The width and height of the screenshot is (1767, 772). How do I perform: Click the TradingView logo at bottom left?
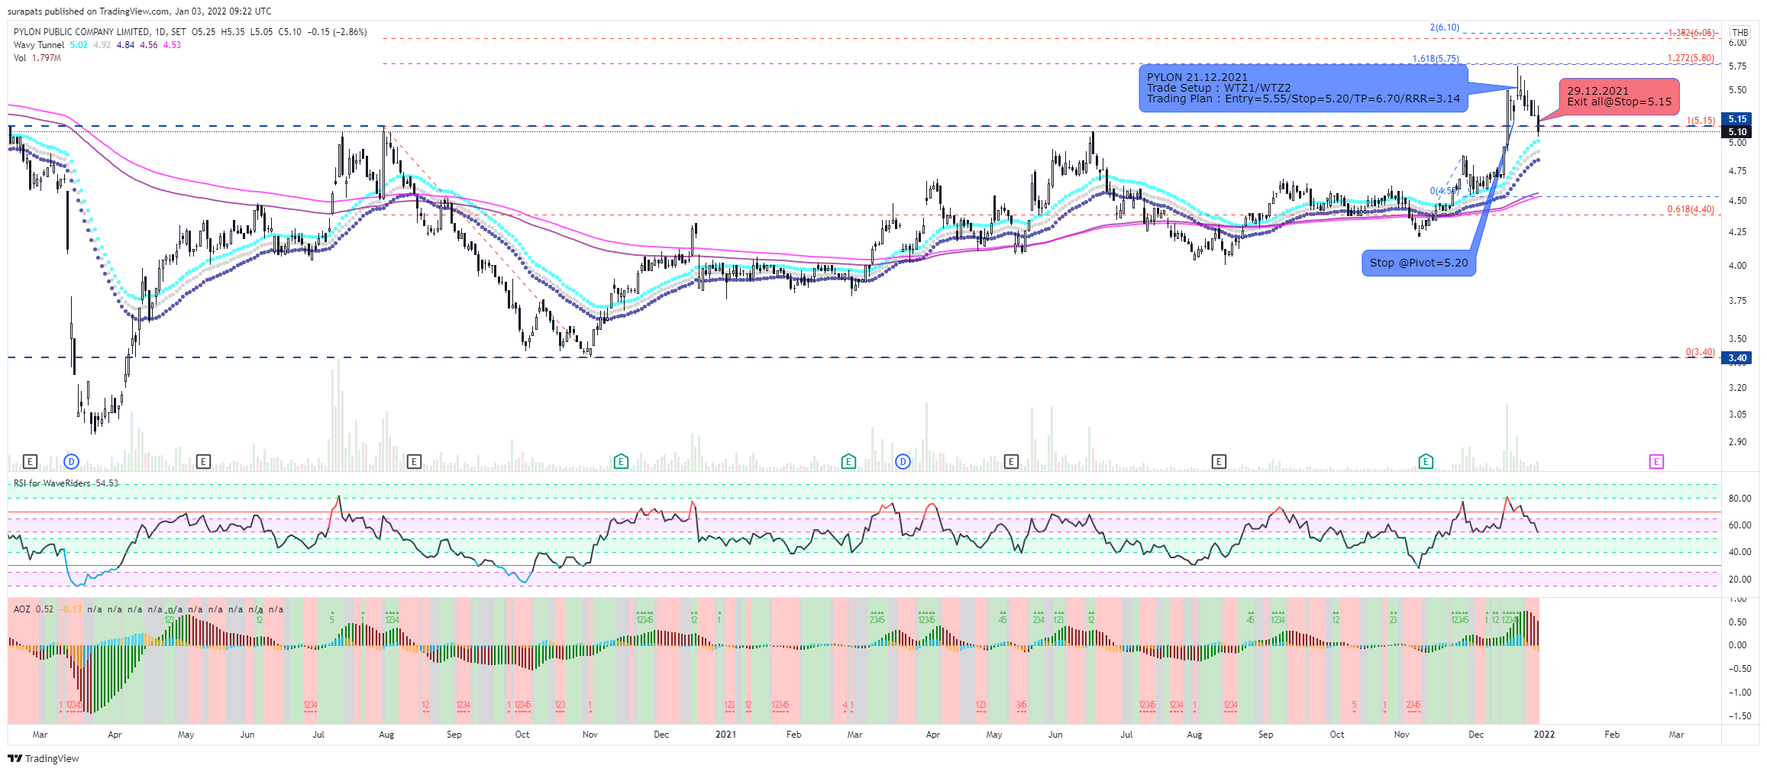click(44, 758)
